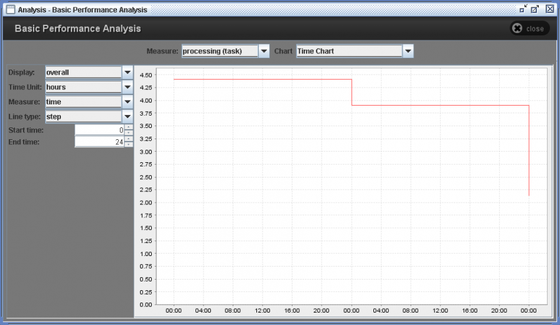The image size is (560, 325).
Task: Decrease End time with the down arrow
Action: (x=129, y=144)
